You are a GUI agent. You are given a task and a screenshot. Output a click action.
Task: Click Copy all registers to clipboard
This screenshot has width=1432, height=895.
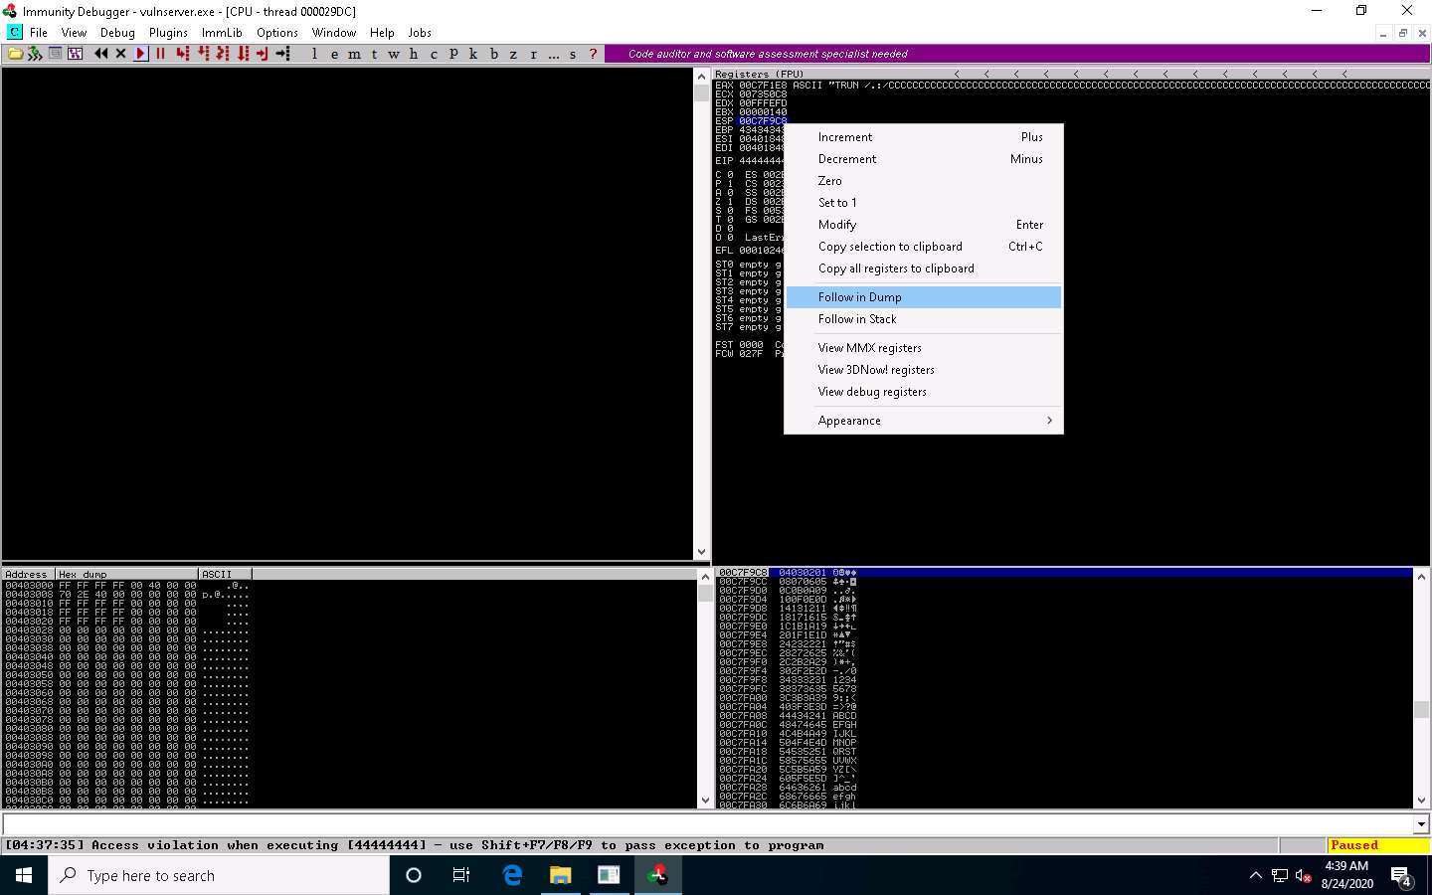(924, 268)
